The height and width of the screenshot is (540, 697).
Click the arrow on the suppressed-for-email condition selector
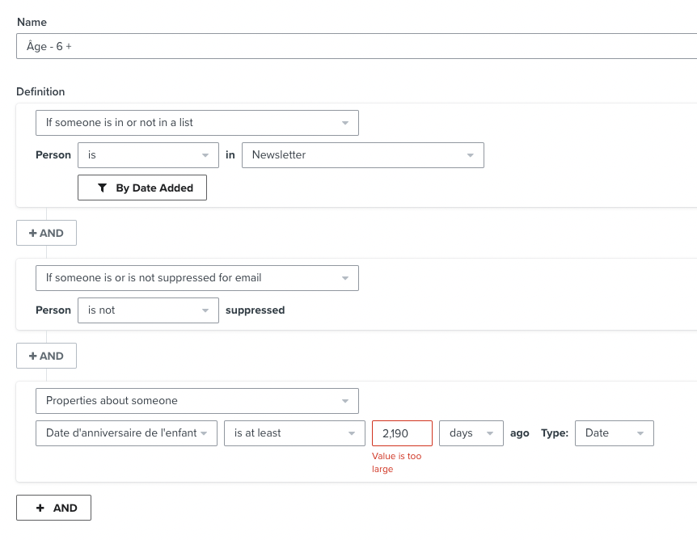tap(345, 278)
